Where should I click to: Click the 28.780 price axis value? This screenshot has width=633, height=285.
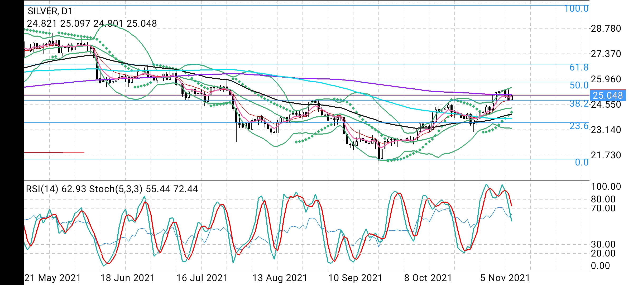point(606,28)
